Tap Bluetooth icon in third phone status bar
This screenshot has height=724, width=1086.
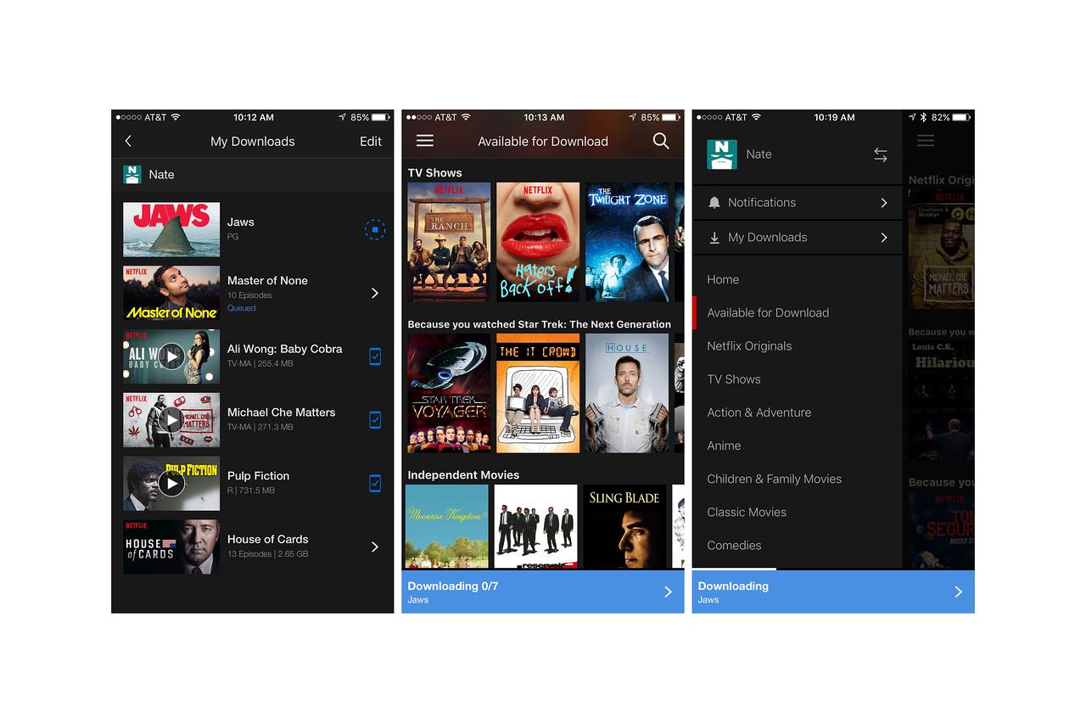click(x=924, y=117)
